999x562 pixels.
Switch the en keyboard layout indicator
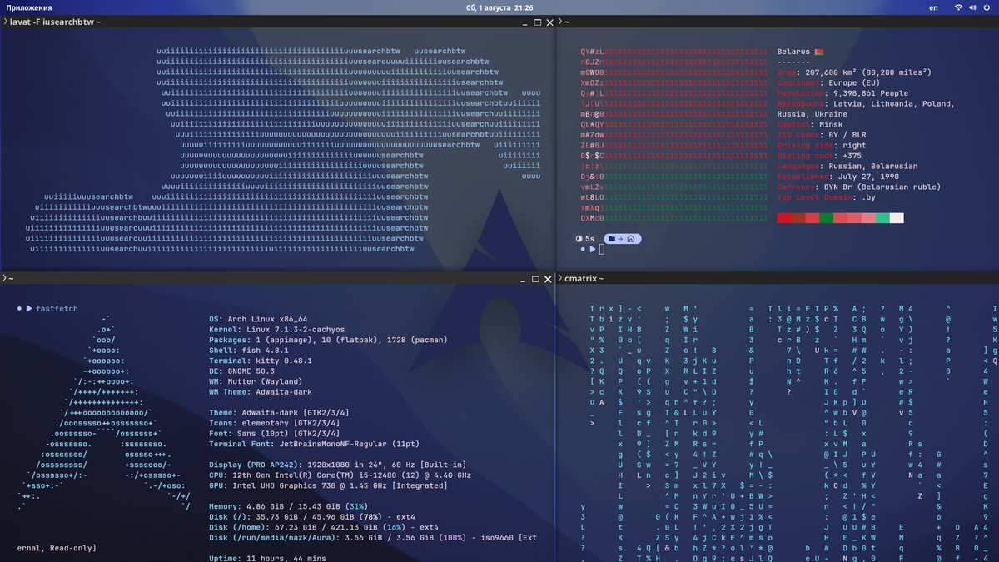[933, 7]
